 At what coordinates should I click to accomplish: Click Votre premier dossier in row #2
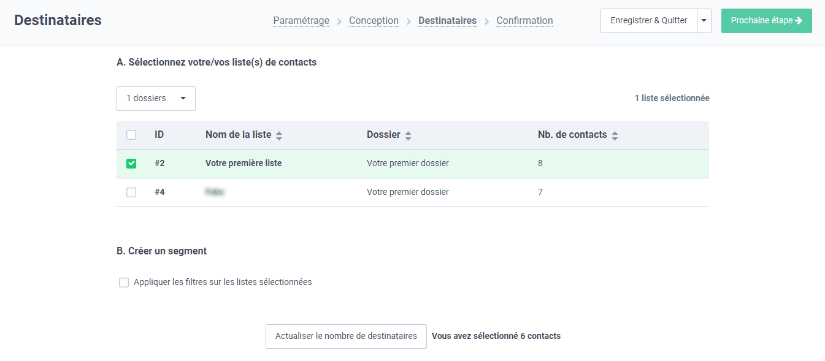[408, 164]
